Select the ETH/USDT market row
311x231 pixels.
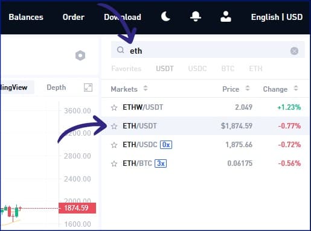pos(206,126)
